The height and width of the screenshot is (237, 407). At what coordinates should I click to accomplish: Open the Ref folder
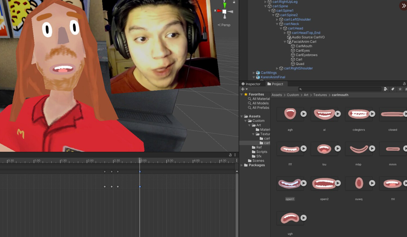[x=259, y=147]
